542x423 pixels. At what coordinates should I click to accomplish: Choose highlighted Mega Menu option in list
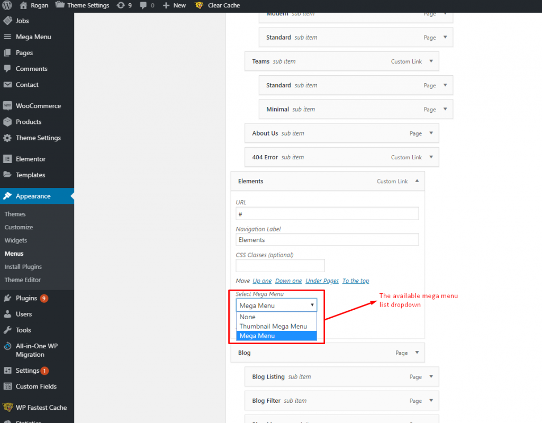tap(276, 336)
